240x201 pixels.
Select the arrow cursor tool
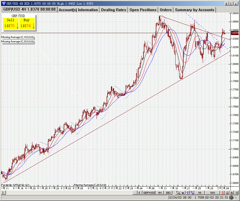coord(178,193)
